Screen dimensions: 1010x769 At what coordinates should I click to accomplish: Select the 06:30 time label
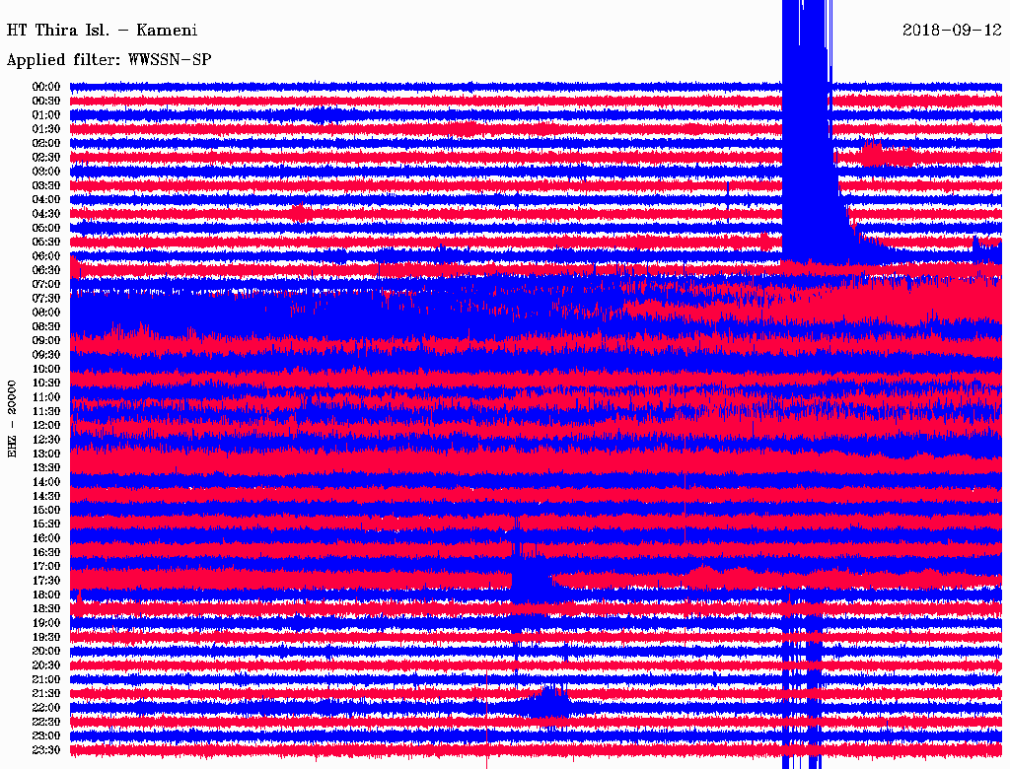pos(46,270)
